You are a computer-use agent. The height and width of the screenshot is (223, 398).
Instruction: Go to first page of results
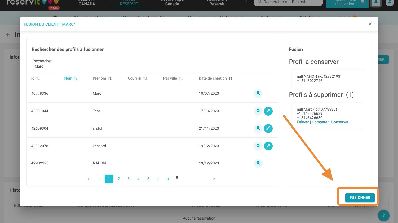pos(89,179)
